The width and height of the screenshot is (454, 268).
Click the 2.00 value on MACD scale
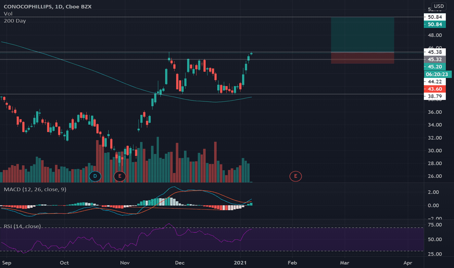click(434, 192)
